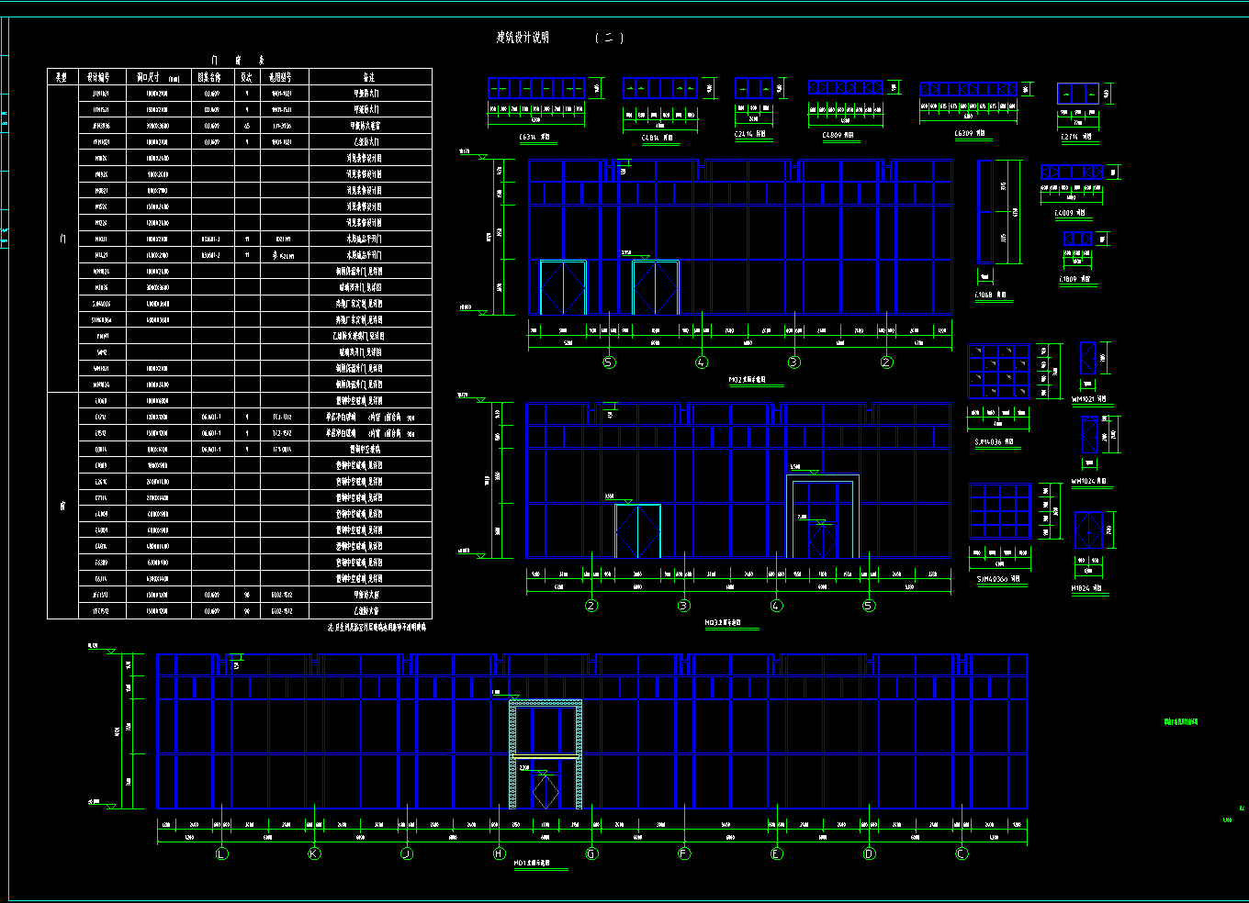The width and height of the screenshot is (1249, 903).
Task: Click the drawing title 建筑设计说明
Action: [523, 38]
